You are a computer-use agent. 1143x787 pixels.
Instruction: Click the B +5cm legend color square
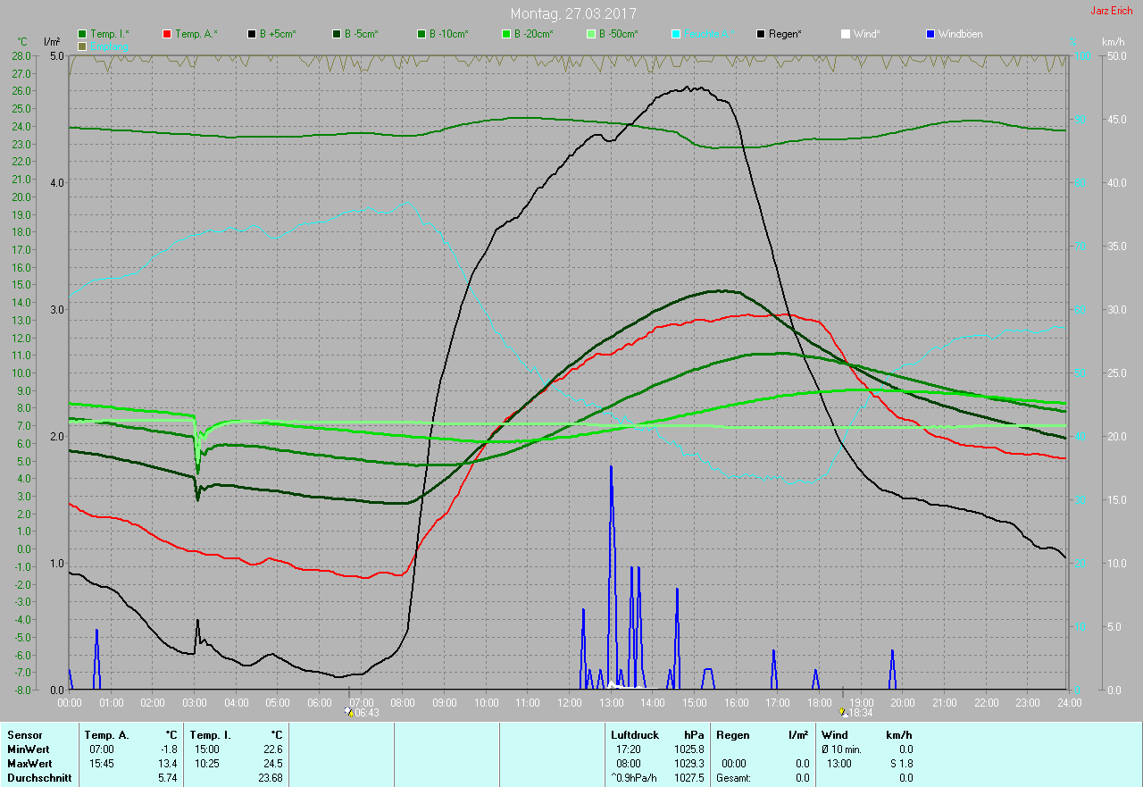[252, 34]
